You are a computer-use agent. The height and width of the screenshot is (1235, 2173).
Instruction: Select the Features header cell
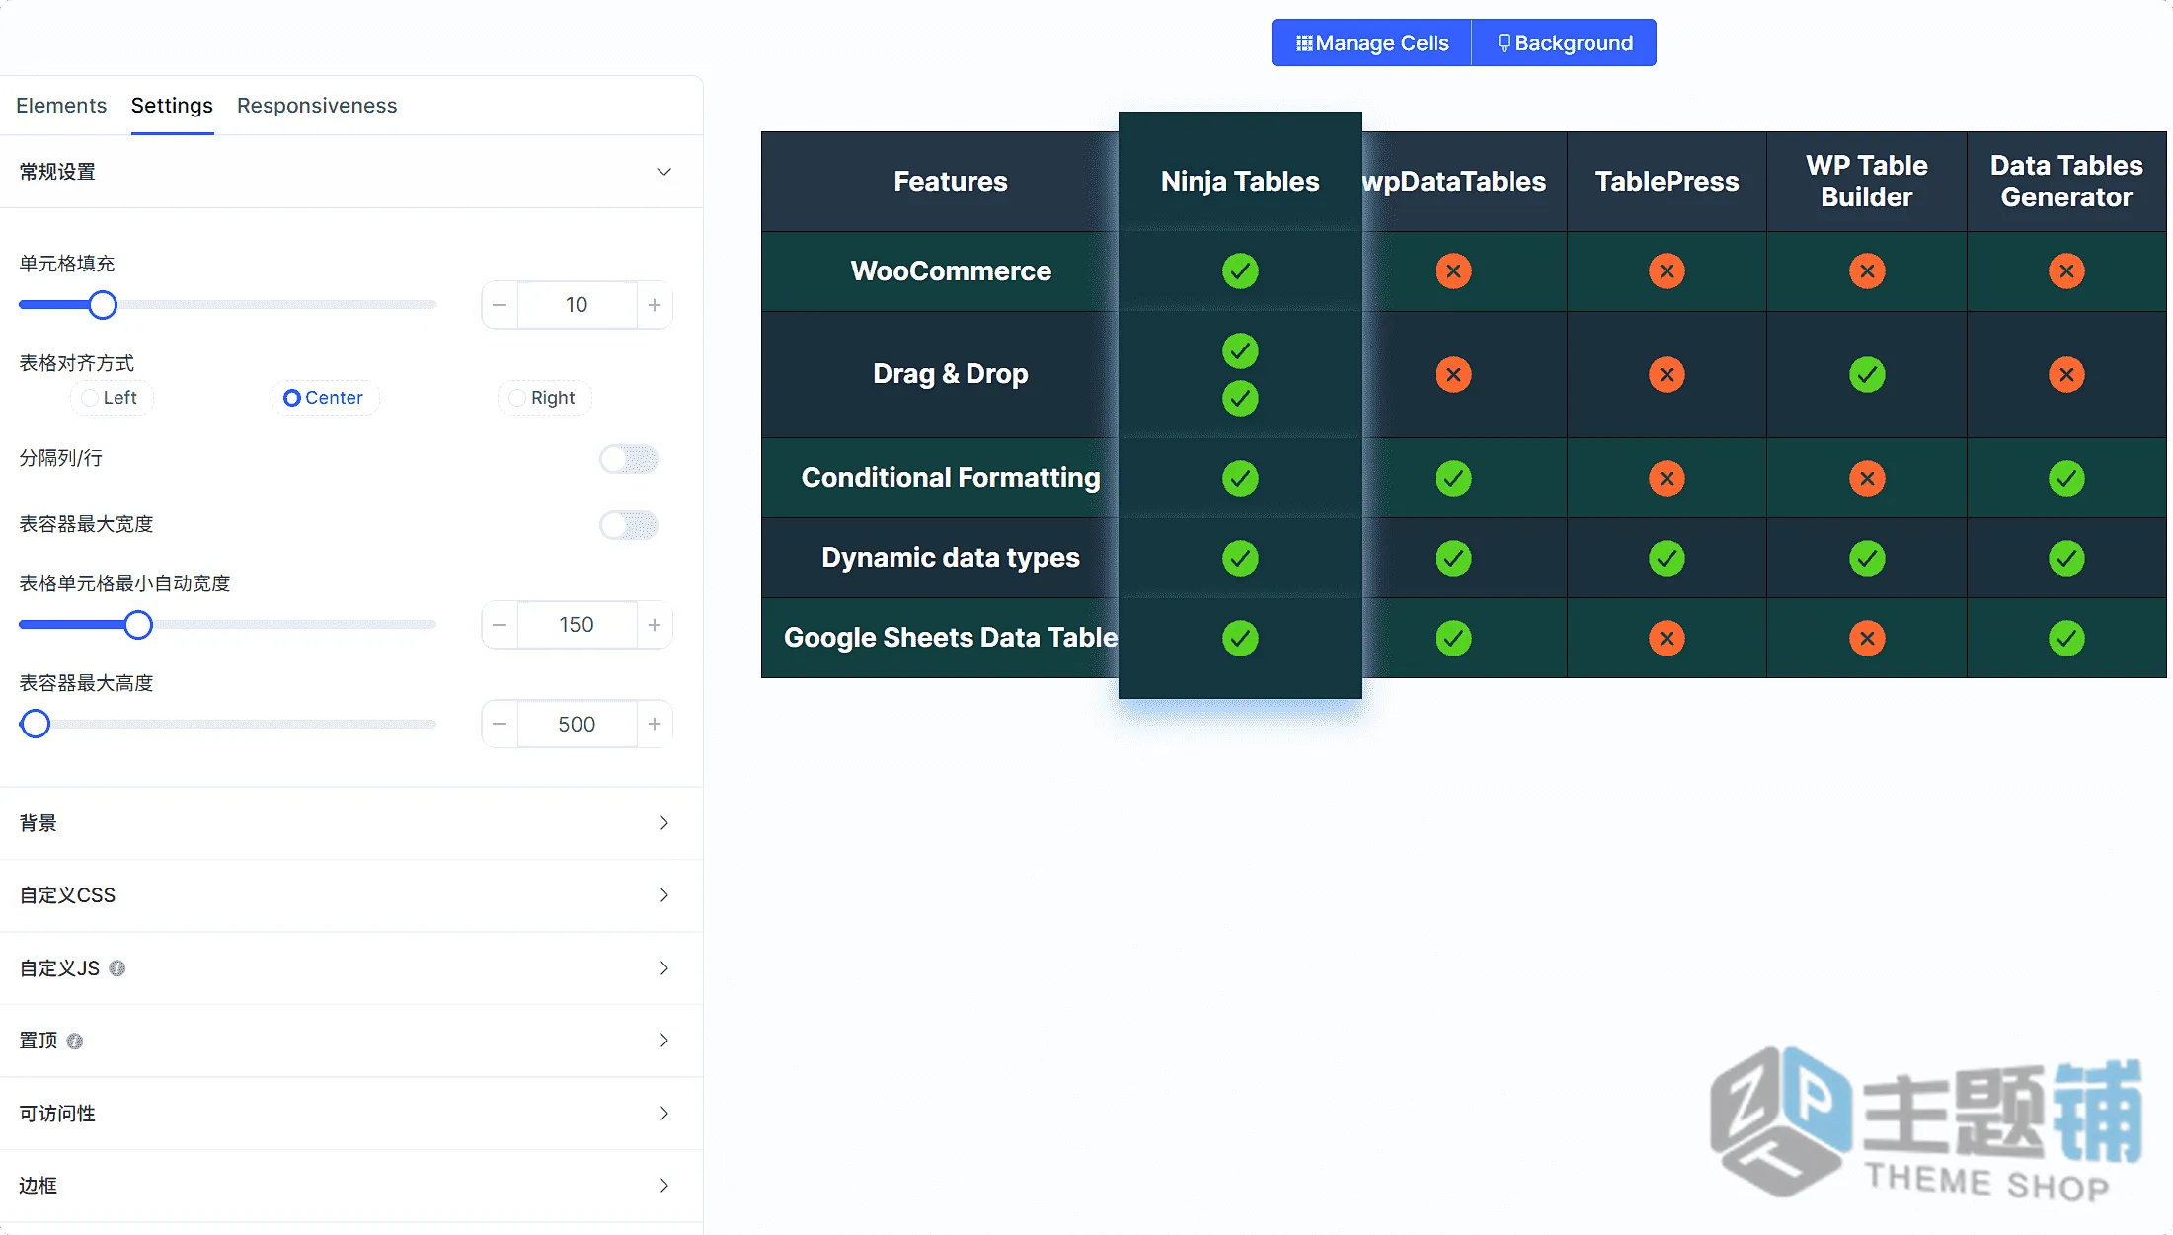pyautogui.click(x=940, y=182)
